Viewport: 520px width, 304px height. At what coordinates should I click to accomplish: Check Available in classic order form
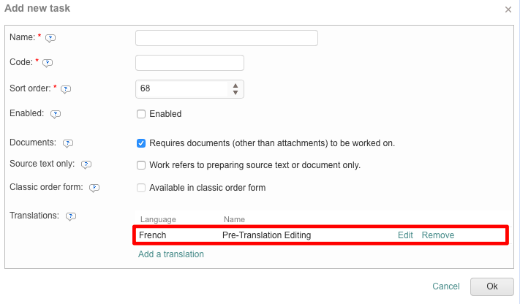142,188
